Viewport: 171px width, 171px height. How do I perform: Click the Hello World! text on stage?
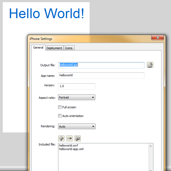47,14
